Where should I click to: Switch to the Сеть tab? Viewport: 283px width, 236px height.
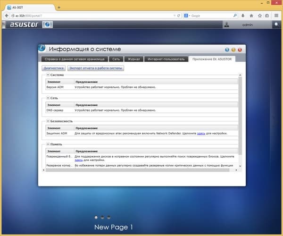point(116,59)
